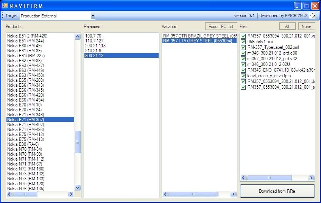
Task: Click the toolbar grip handle beside Target
Action: tap(3, 16)
